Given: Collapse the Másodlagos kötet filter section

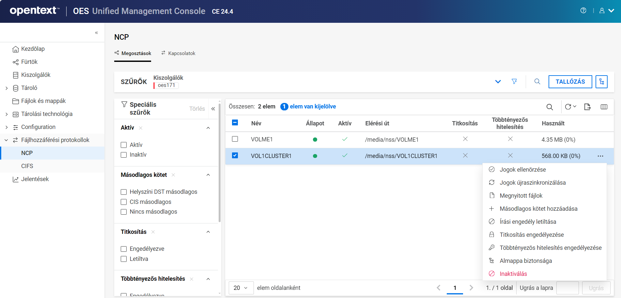Looking at the screenshot, I should click(208, 175).
